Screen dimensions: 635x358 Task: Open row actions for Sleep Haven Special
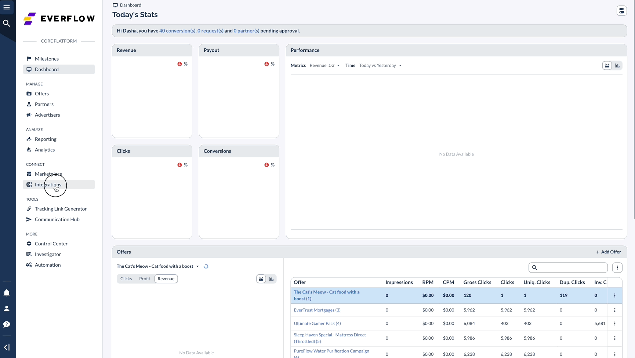pos(615,338)
